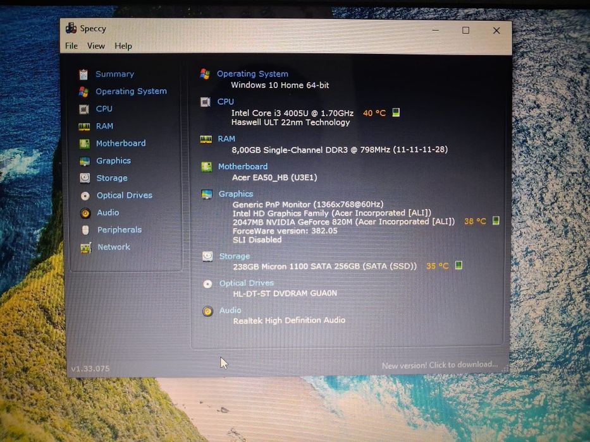This screenshot has width=590, height=442.
Task: Open the CPU heading link in summary
Action: pos(225,102)
